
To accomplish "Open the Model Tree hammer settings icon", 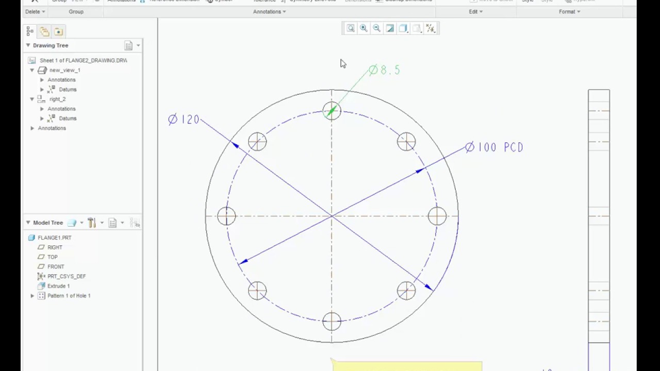I will [x=92, y=223].
